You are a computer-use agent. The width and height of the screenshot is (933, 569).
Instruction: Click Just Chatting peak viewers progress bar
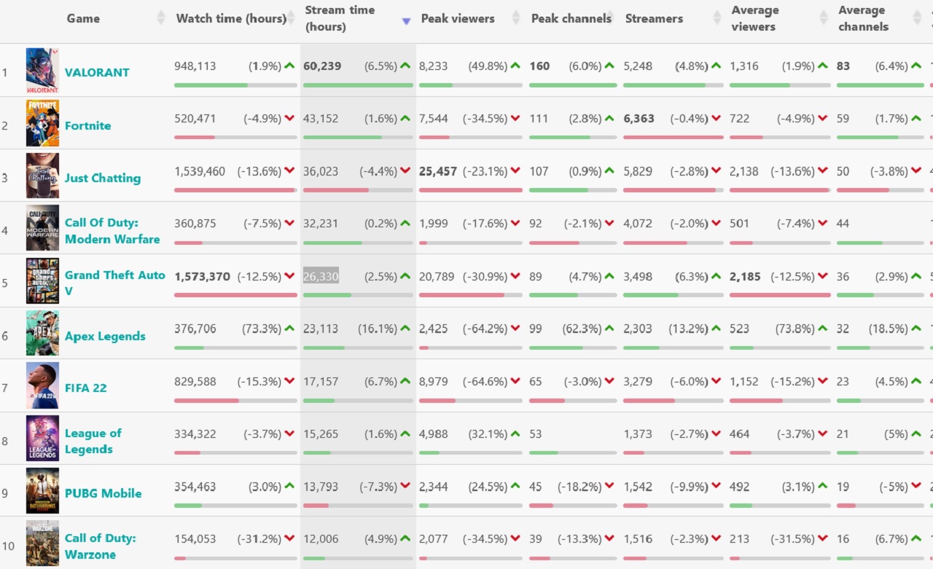point(471,190)
